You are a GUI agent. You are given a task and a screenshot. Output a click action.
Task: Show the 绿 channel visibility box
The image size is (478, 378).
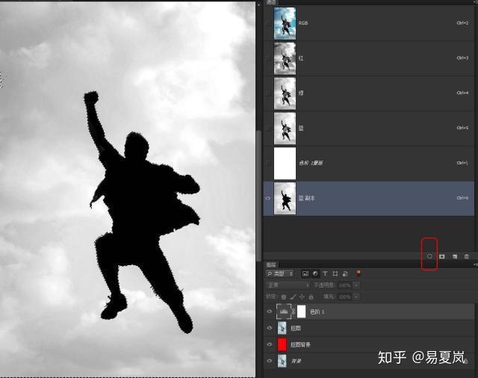click(268, 93)
